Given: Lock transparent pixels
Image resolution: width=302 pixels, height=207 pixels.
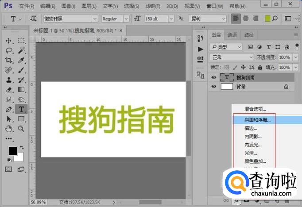Looking at the screenshot, I should tap(227, 67).
